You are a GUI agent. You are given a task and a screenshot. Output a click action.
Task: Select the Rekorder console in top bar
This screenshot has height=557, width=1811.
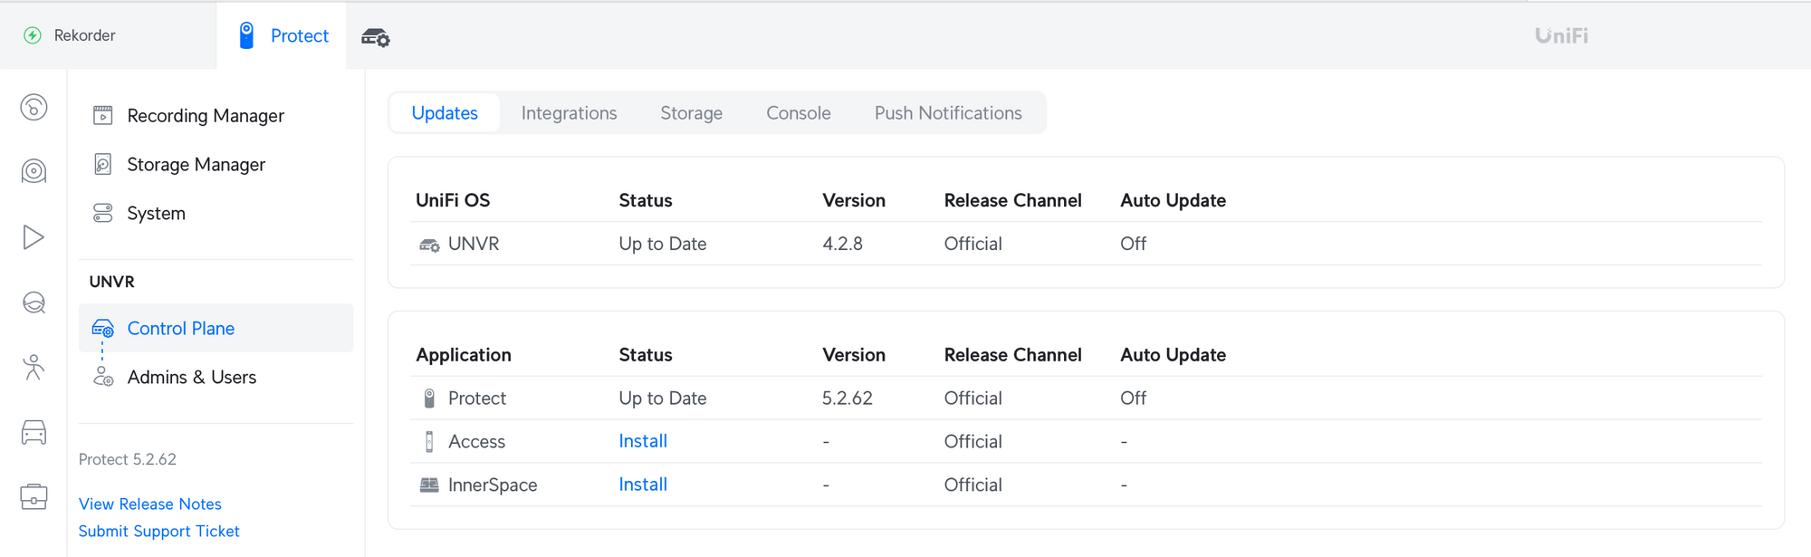83,35
